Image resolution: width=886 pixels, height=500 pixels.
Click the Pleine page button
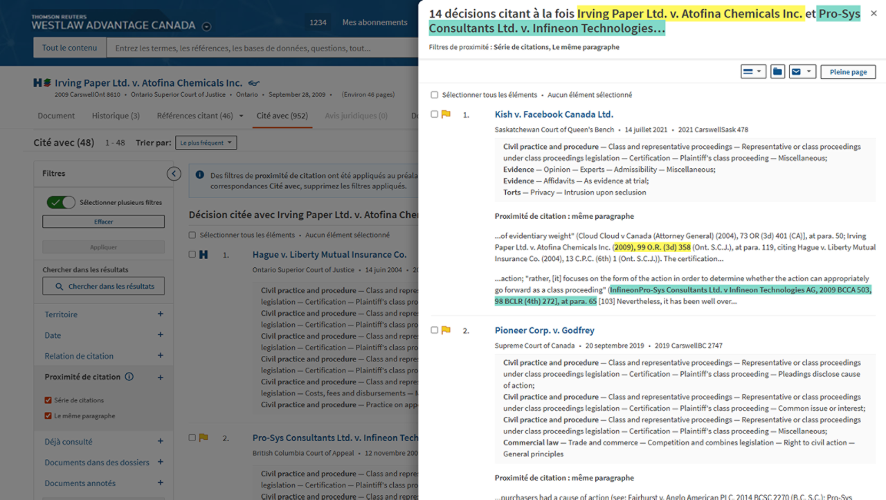[848, 72]
